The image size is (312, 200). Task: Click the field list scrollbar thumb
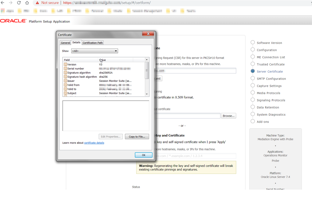(147, 70)
